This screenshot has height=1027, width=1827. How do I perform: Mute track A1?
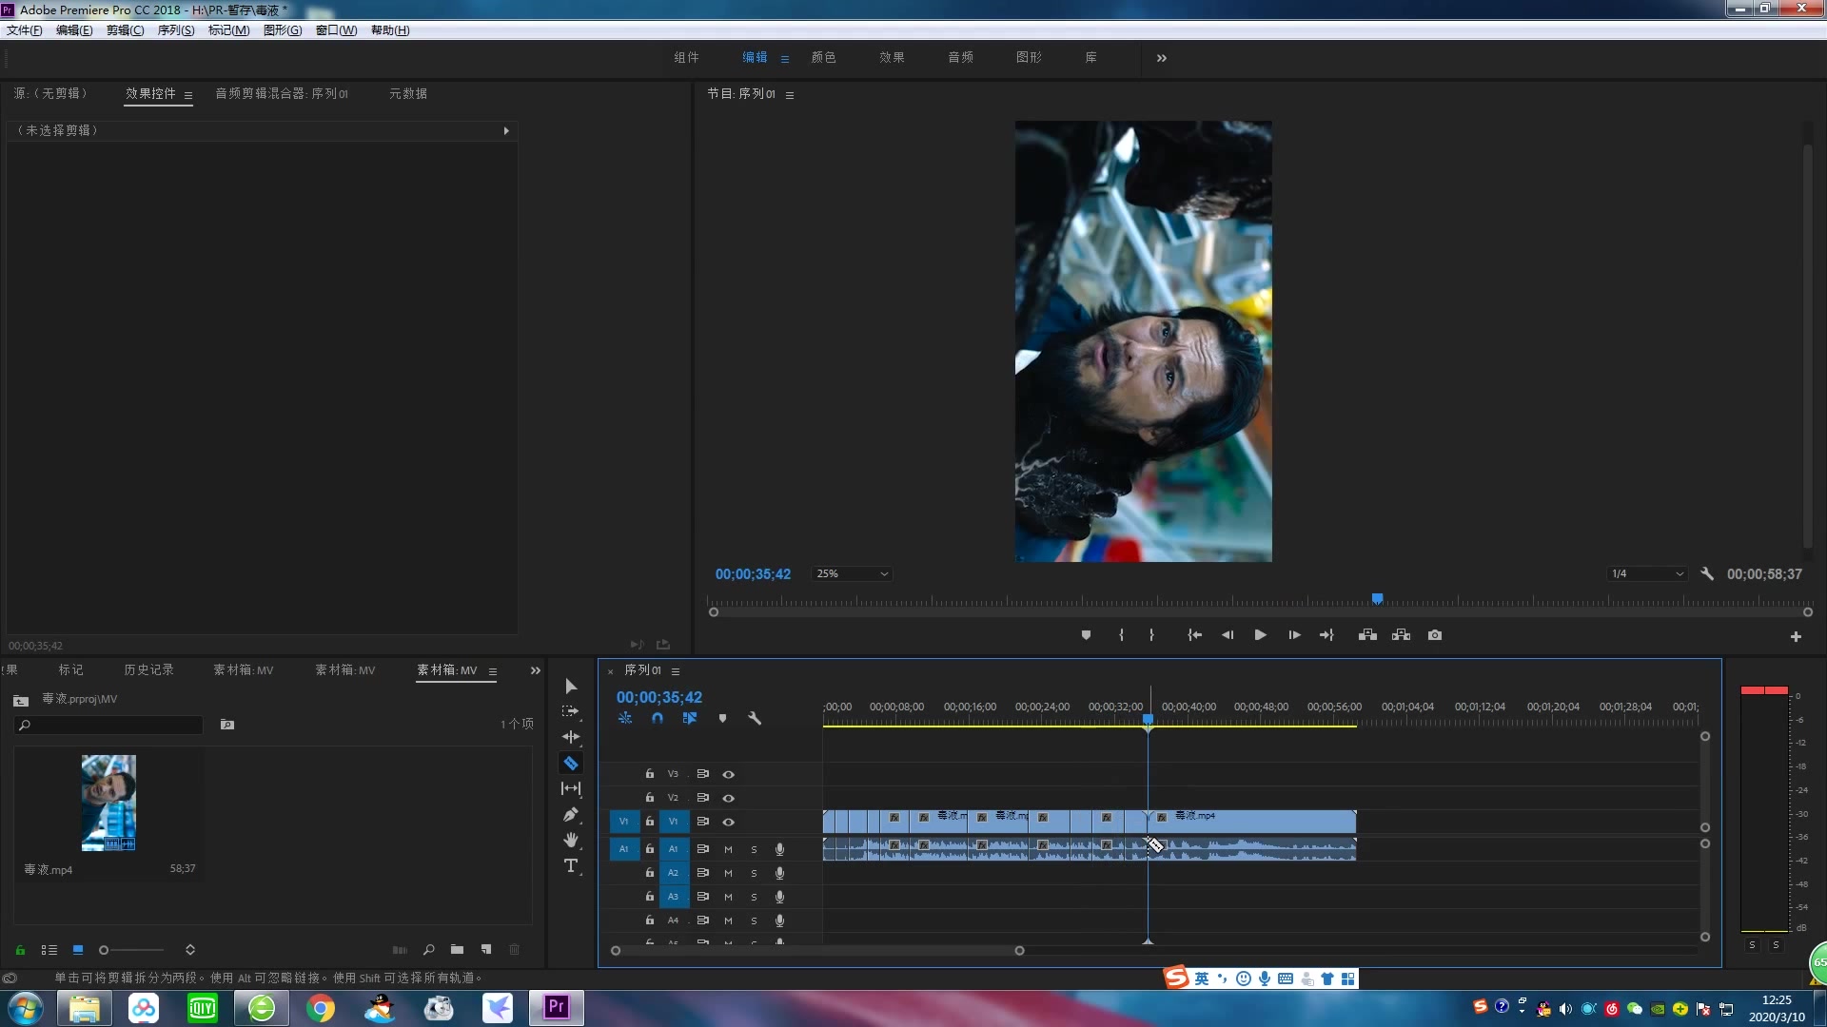(x=728, y=849)
